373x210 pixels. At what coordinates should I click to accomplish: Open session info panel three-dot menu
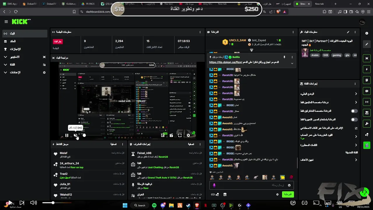pos(200,32)
